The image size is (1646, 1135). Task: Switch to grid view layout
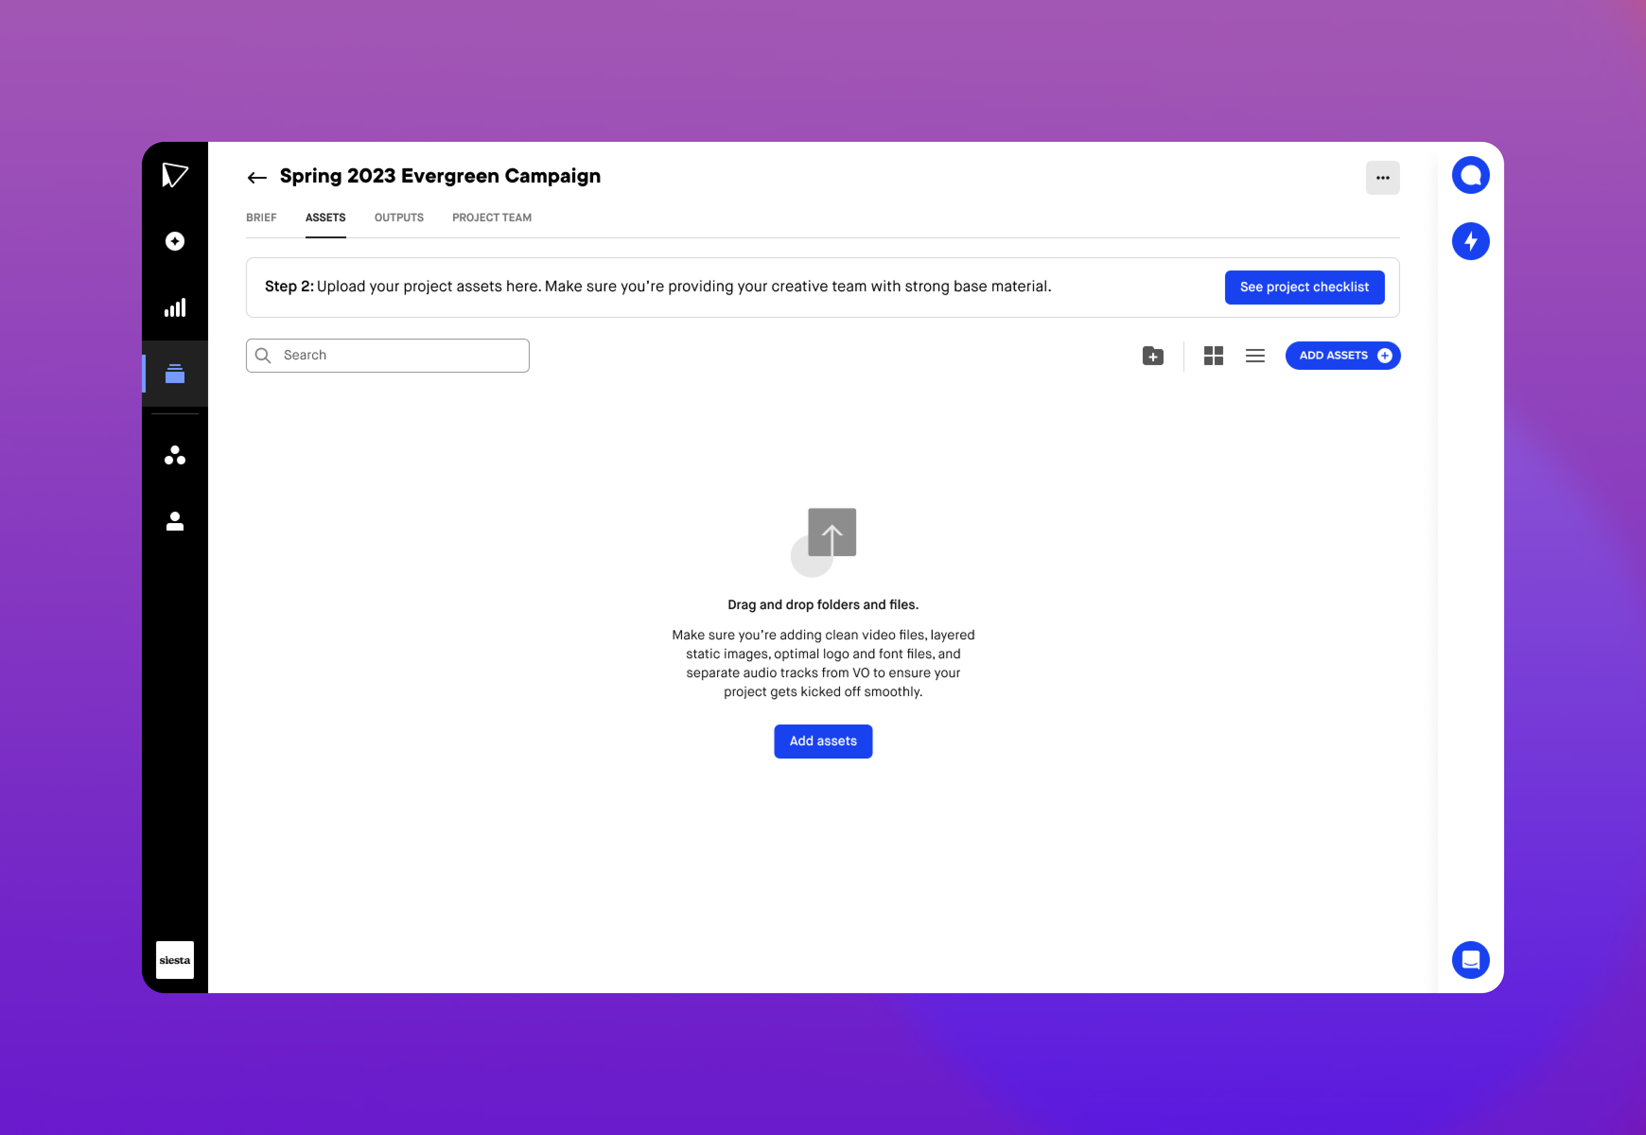tap(1212, 355)
